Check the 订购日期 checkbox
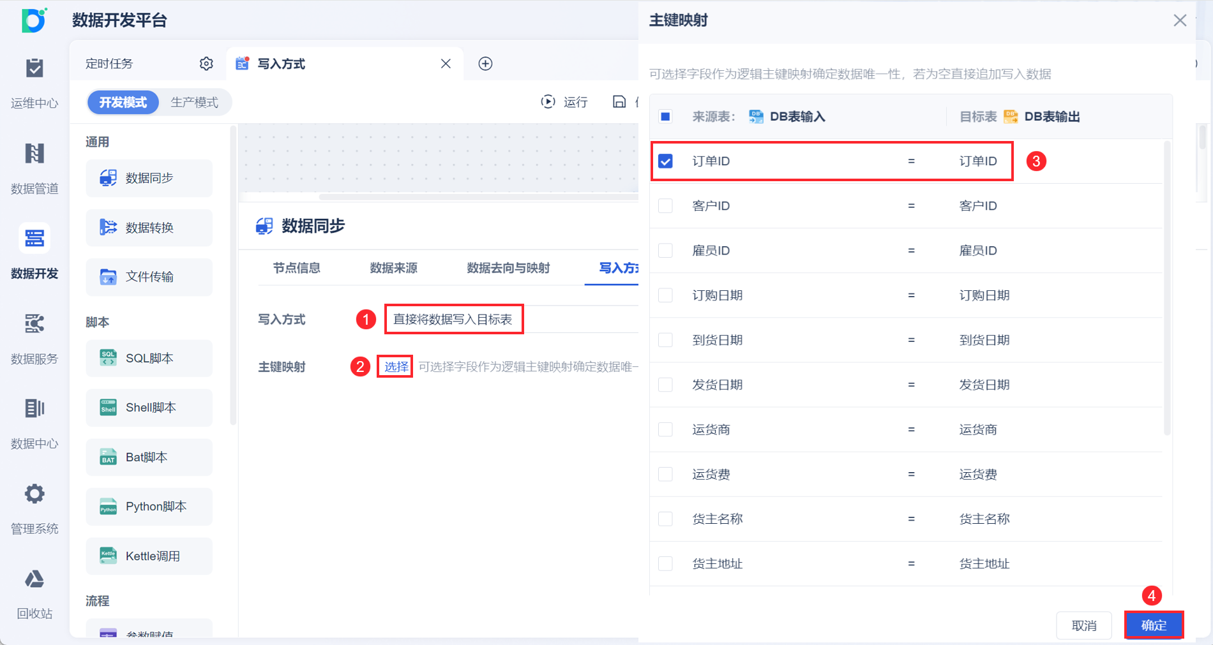This screenshot has width=1213, height=645. (x=665, y=295)
